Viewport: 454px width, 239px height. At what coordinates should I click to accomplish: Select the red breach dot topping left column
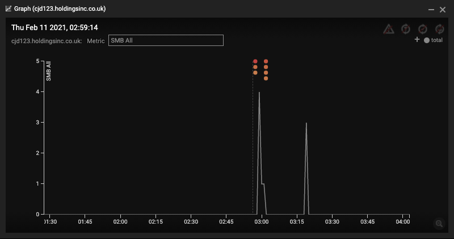(x=255, y=61)
